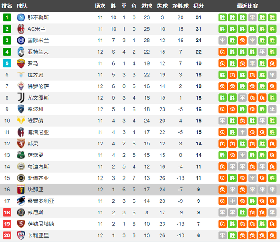The image size is (280, 242).
Task: Click the Juventus J logo
Action: (21, 97)
